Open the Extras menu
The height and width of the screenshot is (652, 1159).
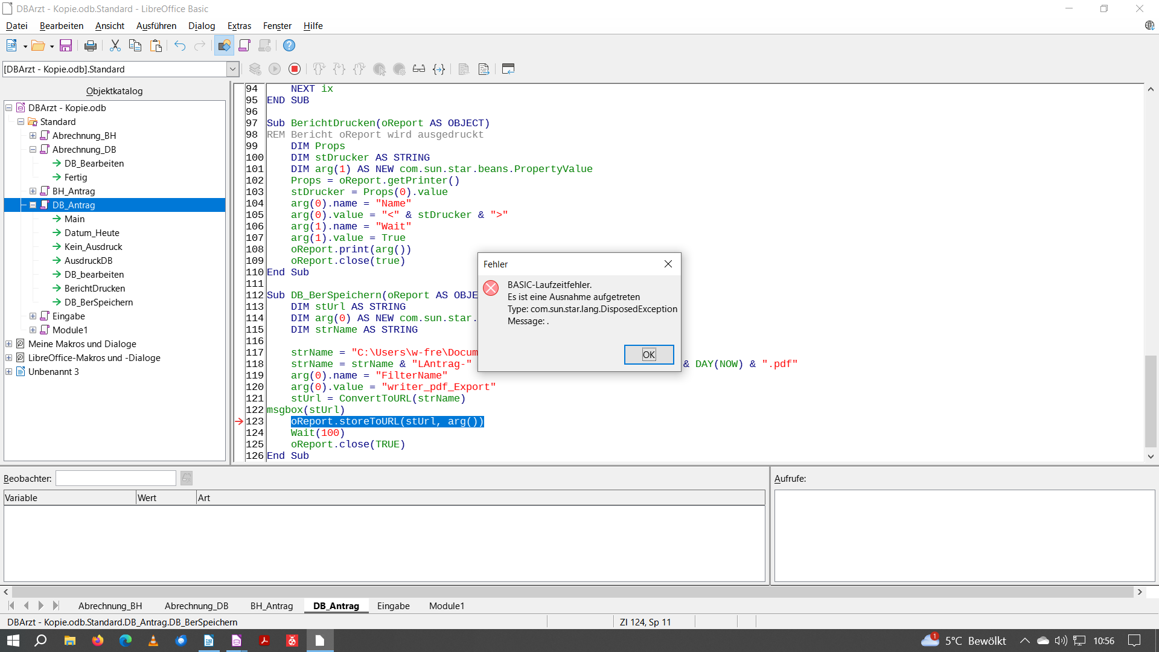tap(239, 25)
